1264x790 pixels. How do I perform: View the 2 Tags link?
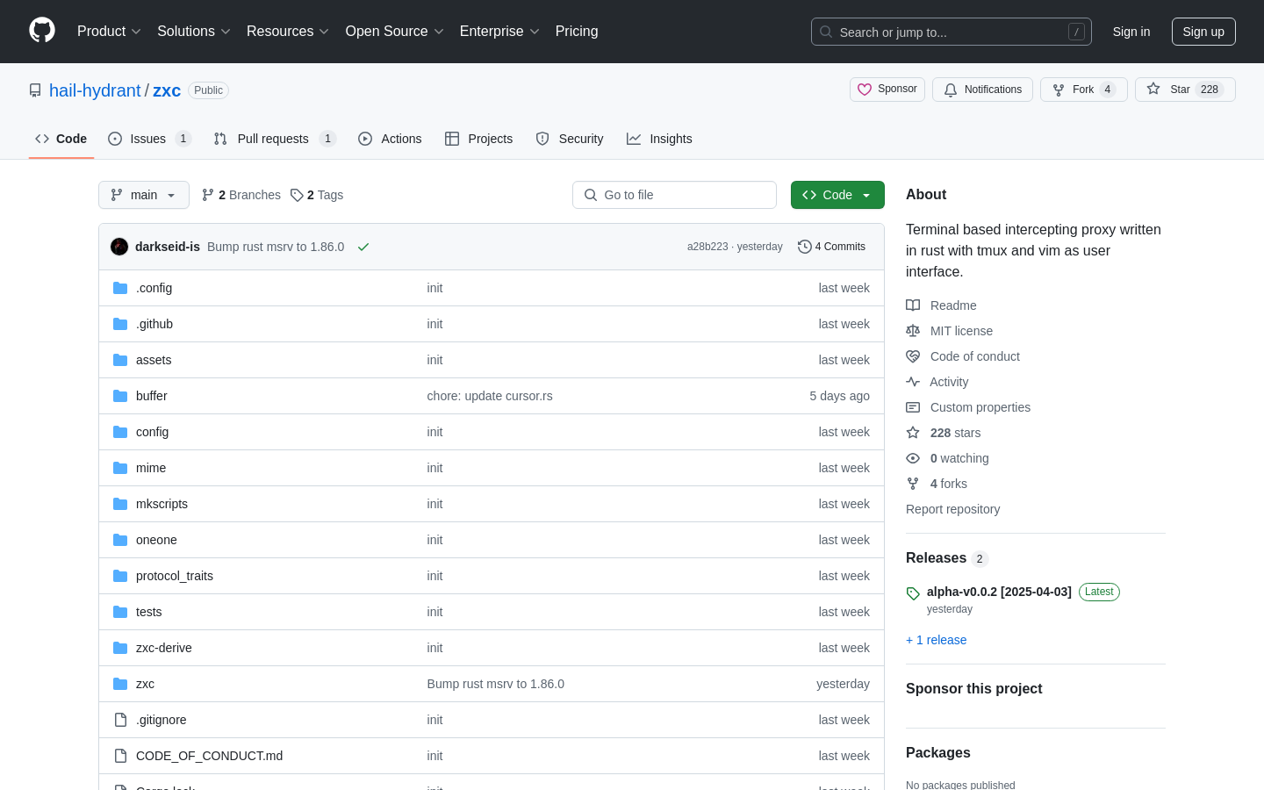coord(317,195)
